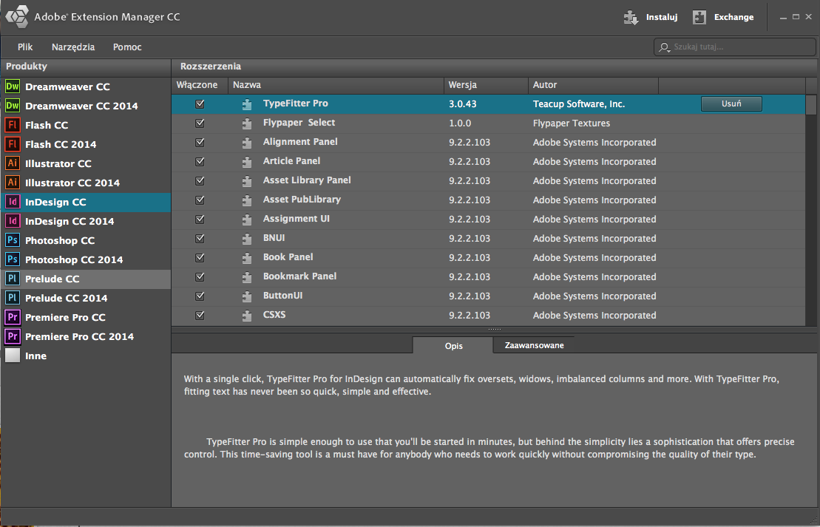The width and height of the screenshot is (820, 527).
Task: Click the search magnifier icon
Action: click(664, 47)
